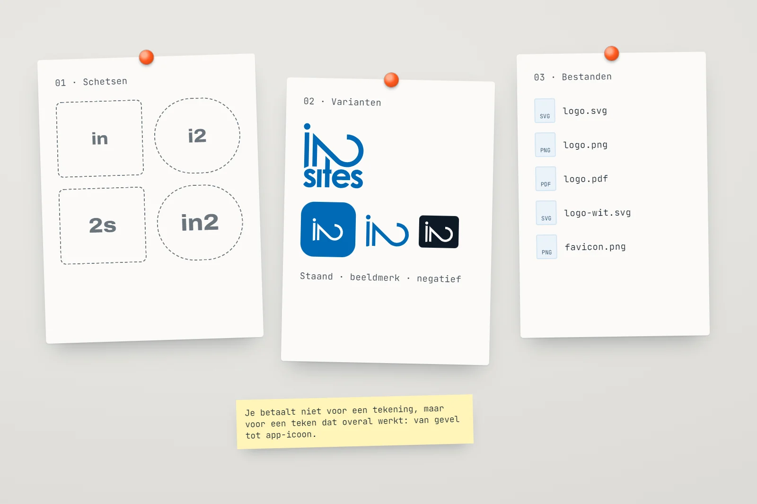Select the 'in' square sketch

pyautogui.click(x=100, y=139)
